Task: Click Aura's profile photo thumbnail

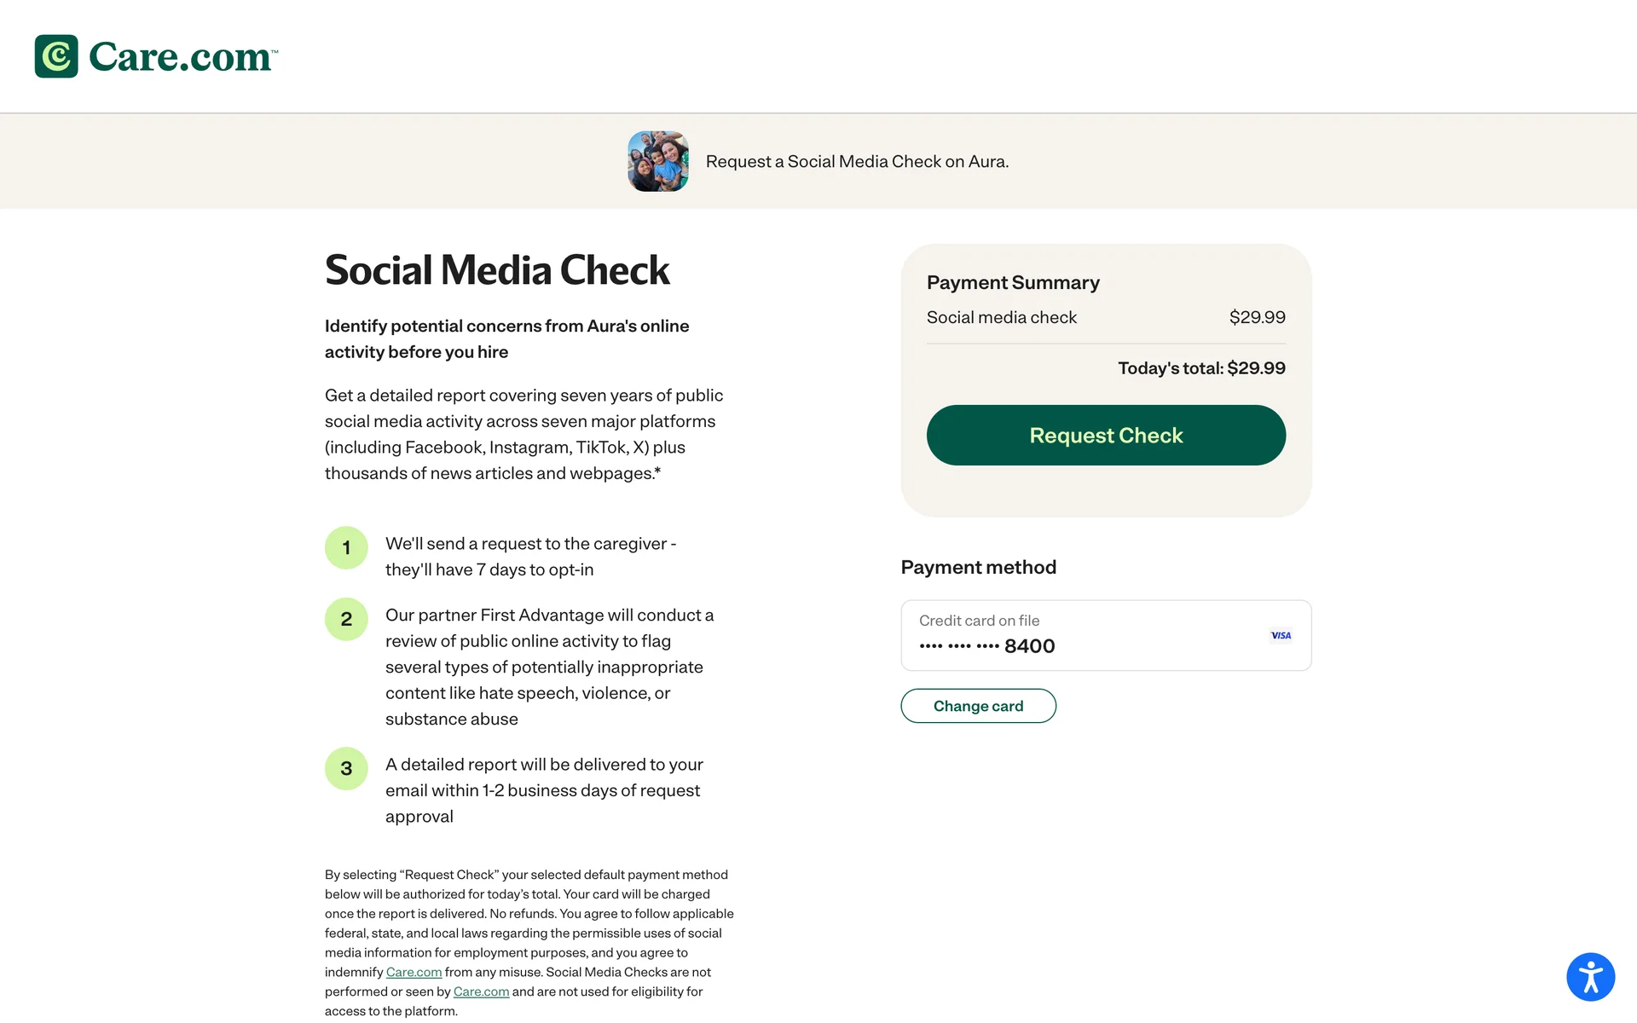Action: click(658, 161)
